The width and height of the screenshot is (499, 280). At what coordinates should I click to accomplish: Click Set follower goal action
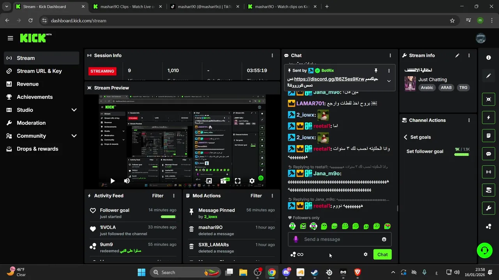click(x=425, y=151)
